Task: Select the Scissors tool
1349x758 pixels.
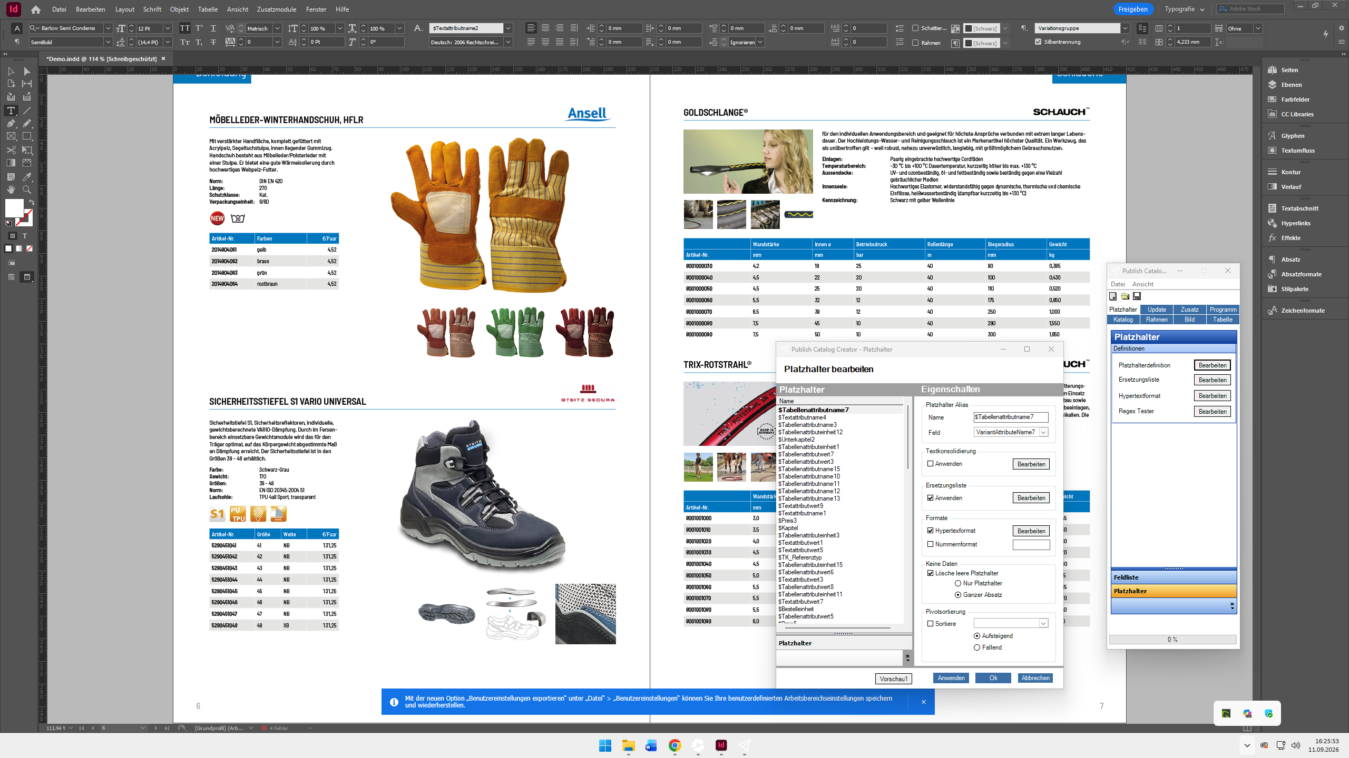Action: point(11,150)
